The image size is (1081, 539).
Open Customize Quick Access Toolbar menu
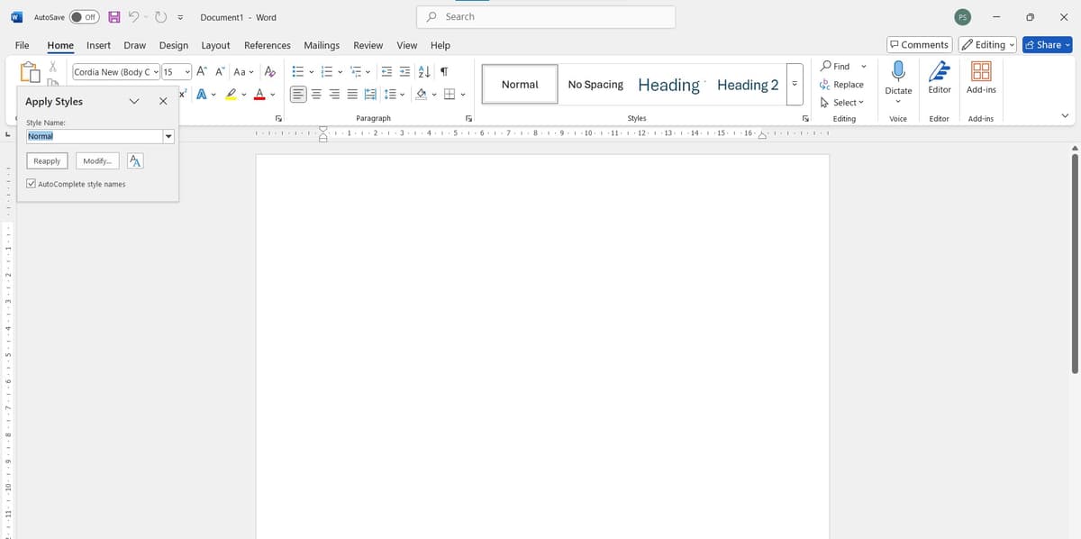coord(181,17)
